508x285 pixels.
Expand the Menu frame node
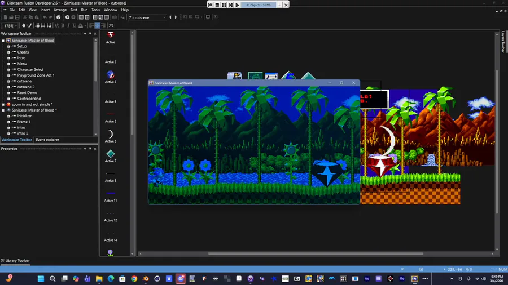[8, 64]
